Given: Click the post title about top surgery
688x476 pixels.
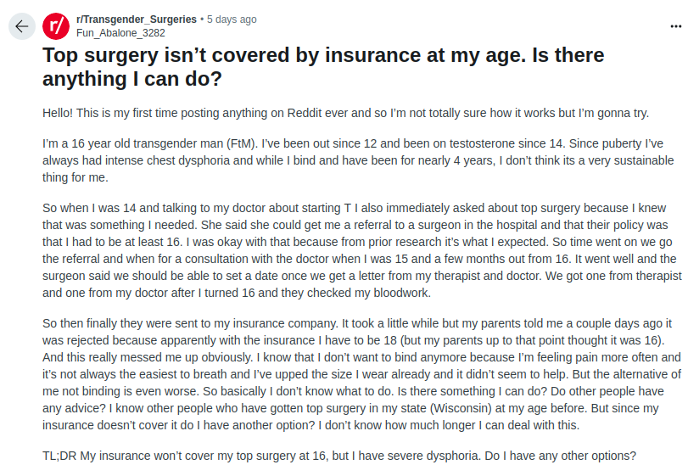Looking at the screenshot, I should click(x=323, y=67).
